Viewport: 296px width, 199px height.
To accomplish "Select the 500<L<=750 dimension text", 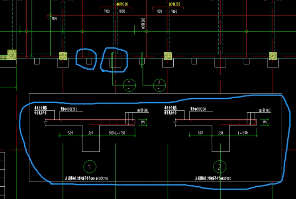I will (117, 133).
